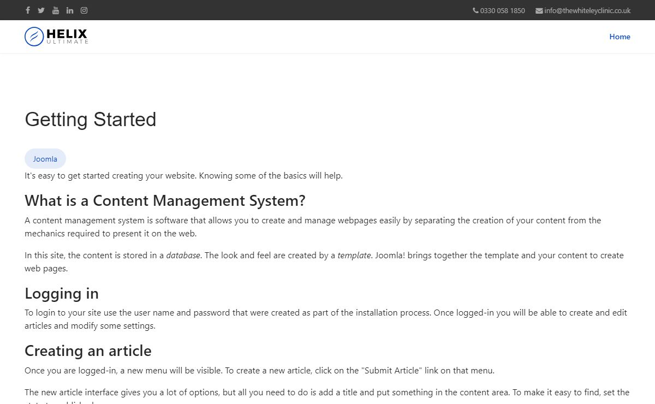
Task: Visit the YouTube channel icon
Action: tap(56, 10)
